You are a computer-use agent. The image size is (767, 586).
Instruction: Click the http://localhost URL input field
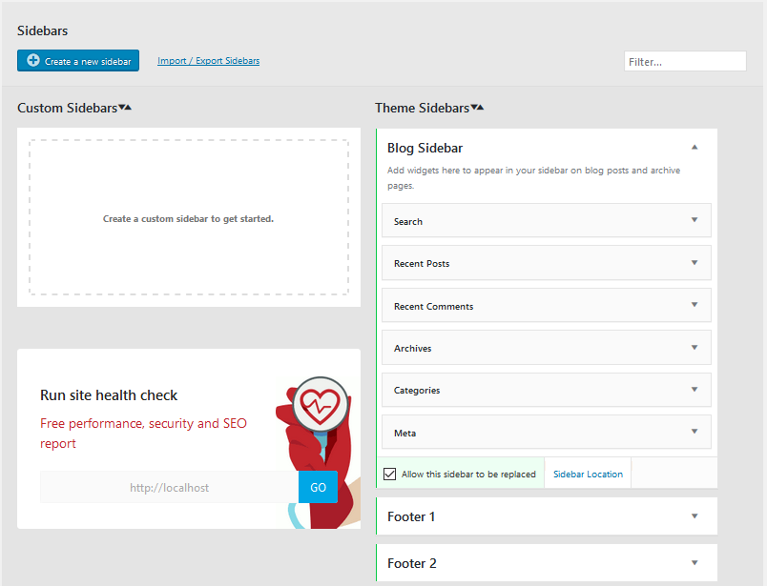pos(169,487)
